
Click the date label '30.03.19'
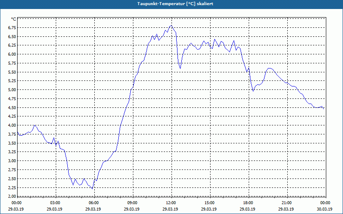(325, 209)
